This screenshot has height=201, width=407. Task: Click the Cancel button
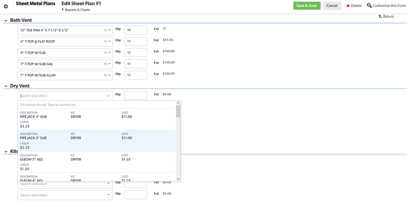(x=332, y=6)
